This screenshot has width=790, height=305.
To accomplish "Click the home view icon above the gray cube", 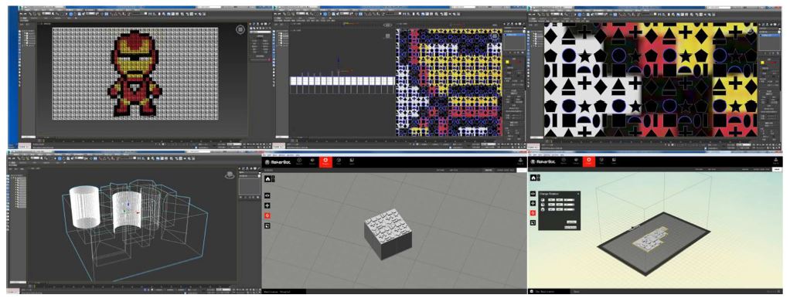I will pyautogui.click(x=267, y=178).
